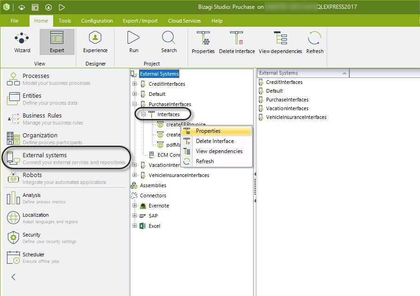The width and height of the screenshot is (420, 296).
Task: Switch to Wizard view in ribbon
Action: click(22, 42)
